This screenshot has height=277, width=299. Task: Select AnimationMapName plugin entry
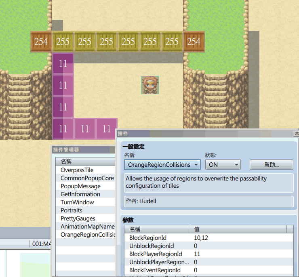click(x=86, y=227)
